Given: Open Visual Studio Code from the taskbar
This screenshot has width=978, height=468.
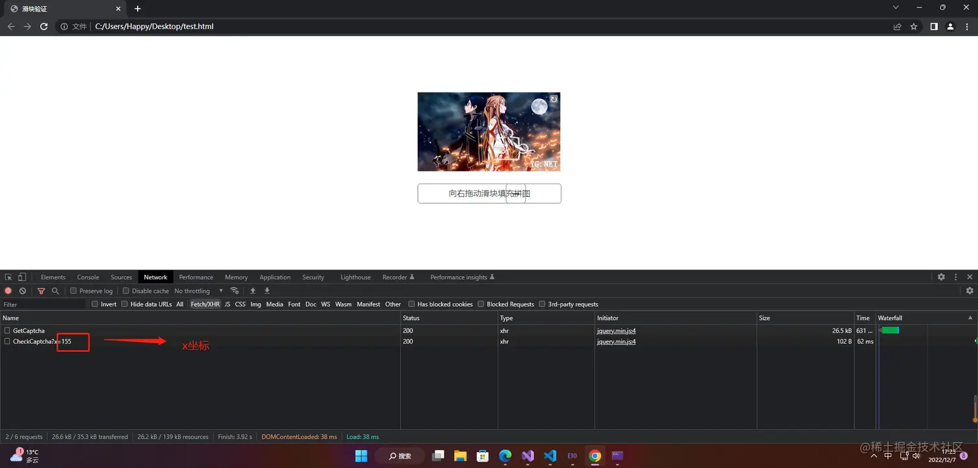Looking at the screenshot, I should (550, 456).
